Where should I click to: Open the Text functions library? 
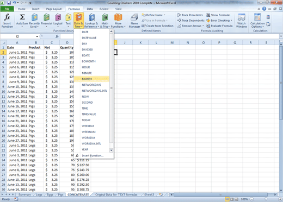(68, 21)
